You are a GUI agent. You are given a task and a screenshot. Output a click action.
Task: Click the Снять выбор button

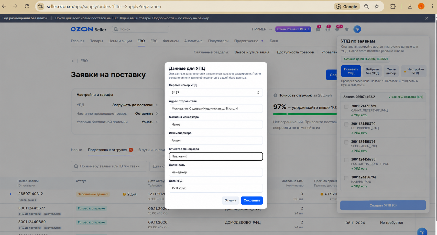tap(391, 71)
